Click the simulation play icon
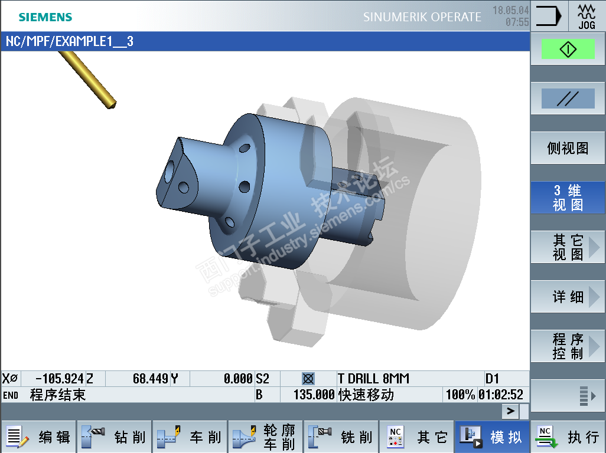The height and width of the screenshot is (453, 606). point(471,437)
